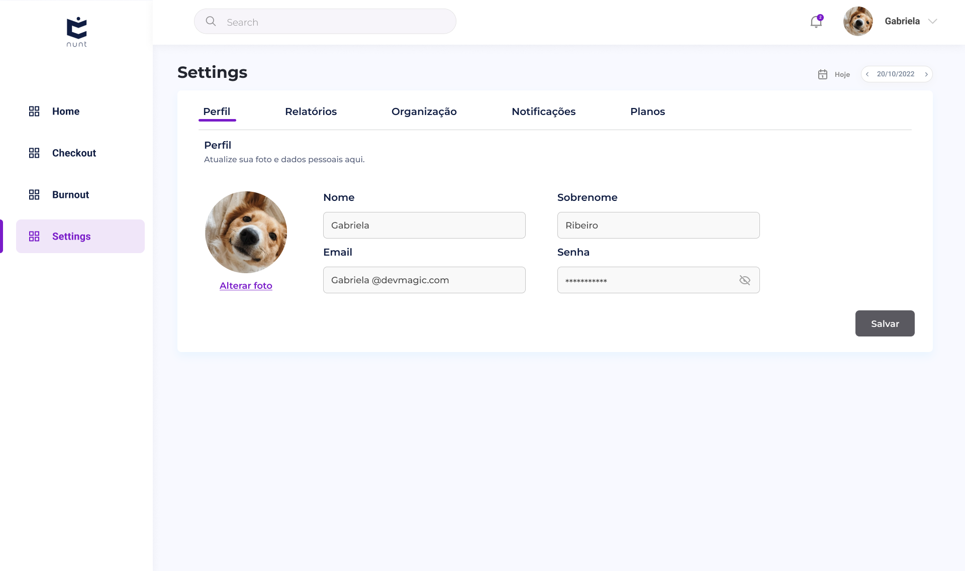Screen dimensions: 965x571
Task: Focus the Email input field
Action: 424,280
